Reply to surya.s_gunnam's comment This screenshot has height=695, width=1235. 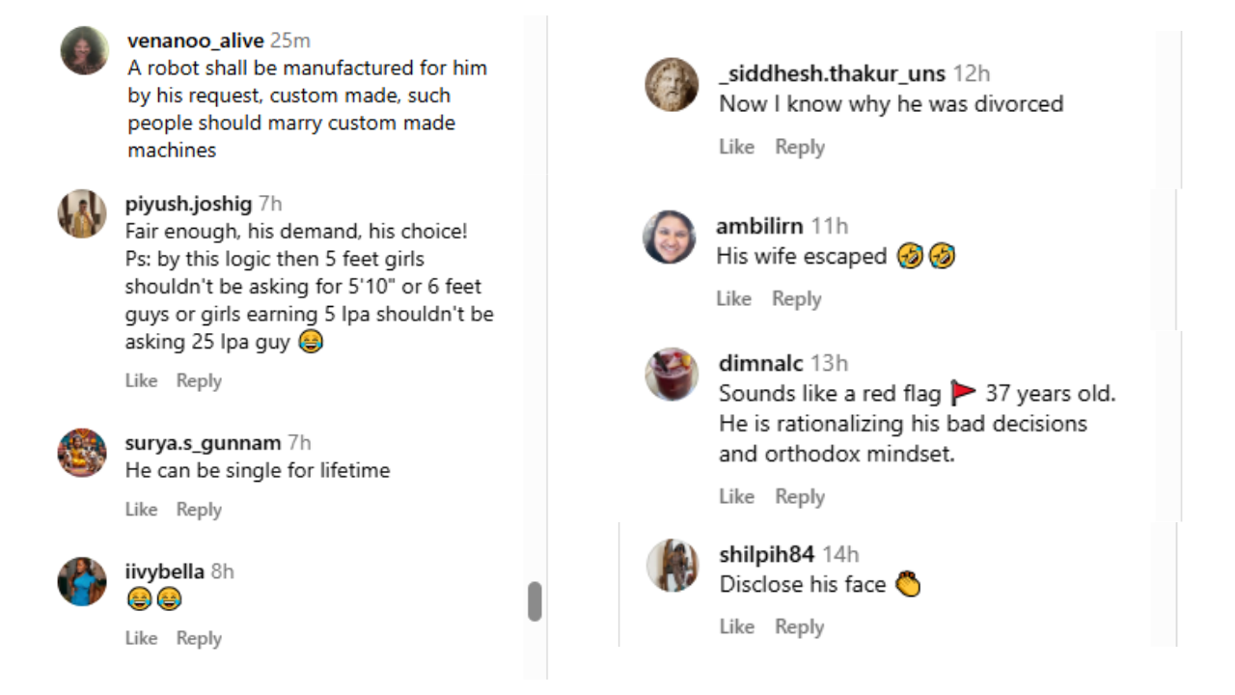click(199, 509)
